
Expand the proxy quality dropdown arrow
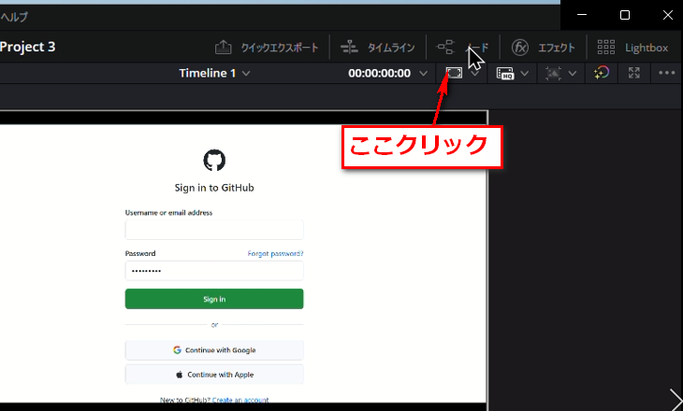(x=525, y=73)
